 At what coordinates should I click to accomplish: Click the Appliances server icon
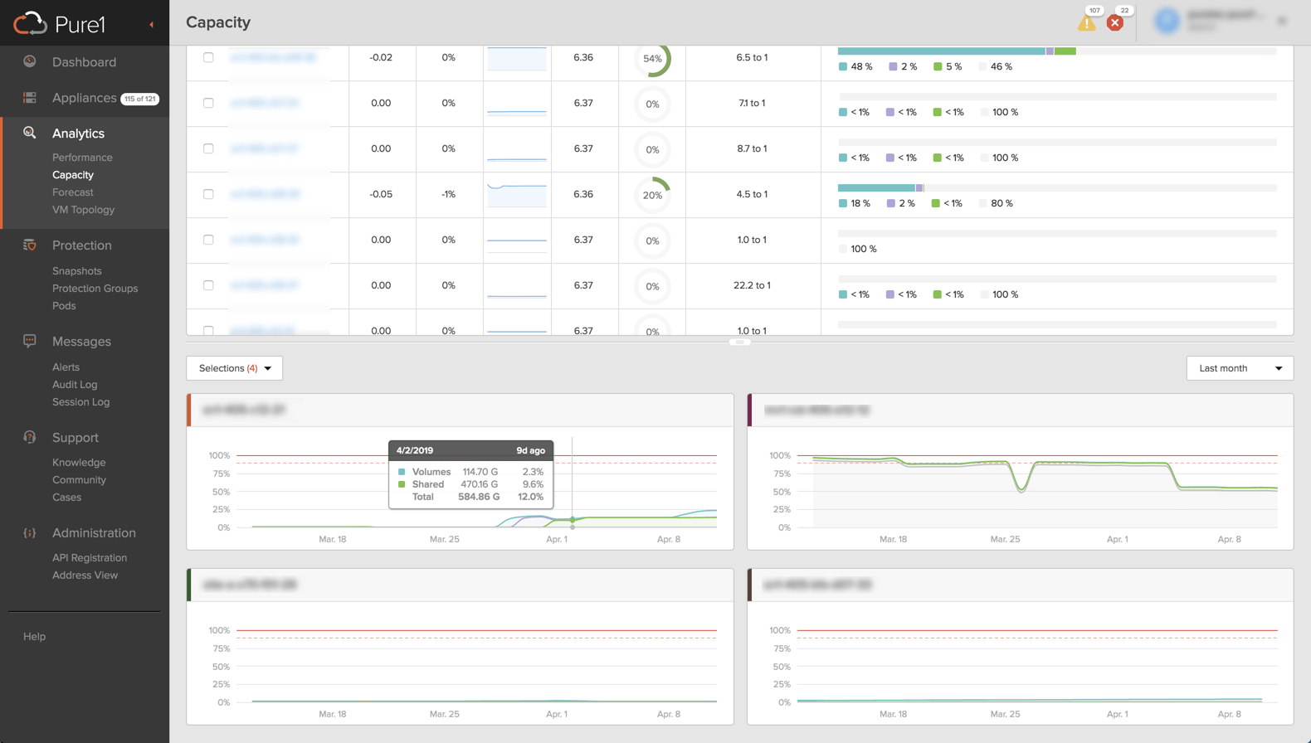click(30, 98)
